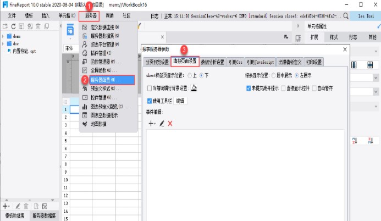
Task: Add a new event with plus icon
Action: click(x=152, y=124)
